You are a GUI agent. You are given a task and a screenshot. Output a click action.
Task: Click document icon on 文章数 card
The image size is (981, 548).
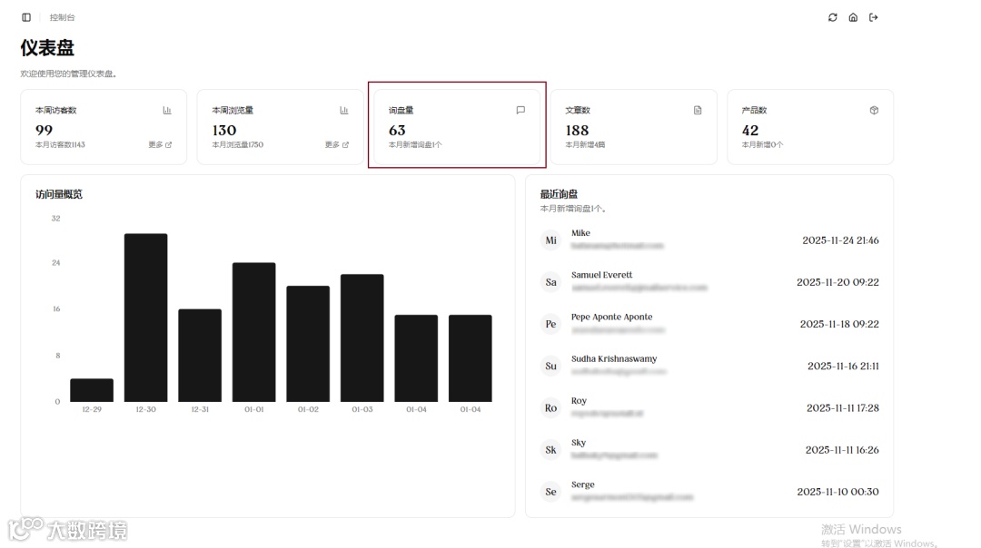click(x=698, y=110)
